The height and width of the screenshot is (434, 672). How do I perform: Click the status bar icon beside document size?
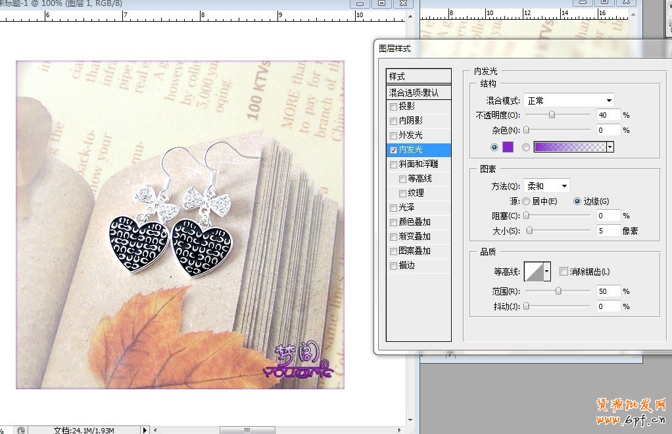(x=21, y=430)
